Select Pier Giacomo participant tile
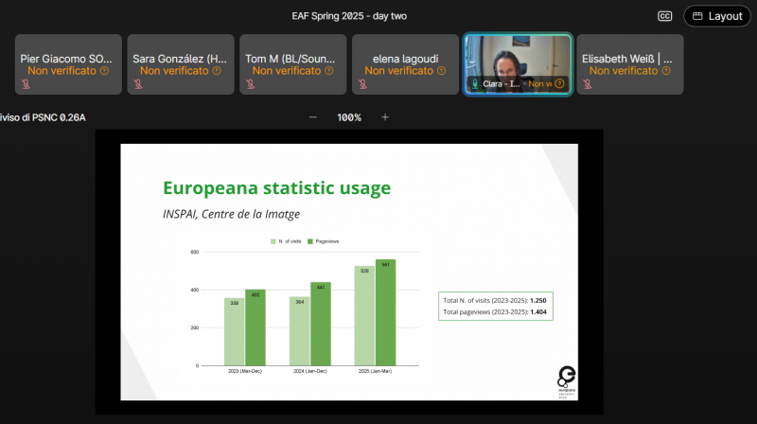Screen dimensions: 757x424 [68, 64]
